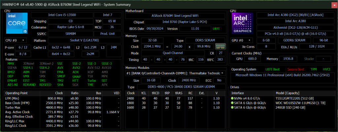Click the red Secure Boot label

point(295,69)
